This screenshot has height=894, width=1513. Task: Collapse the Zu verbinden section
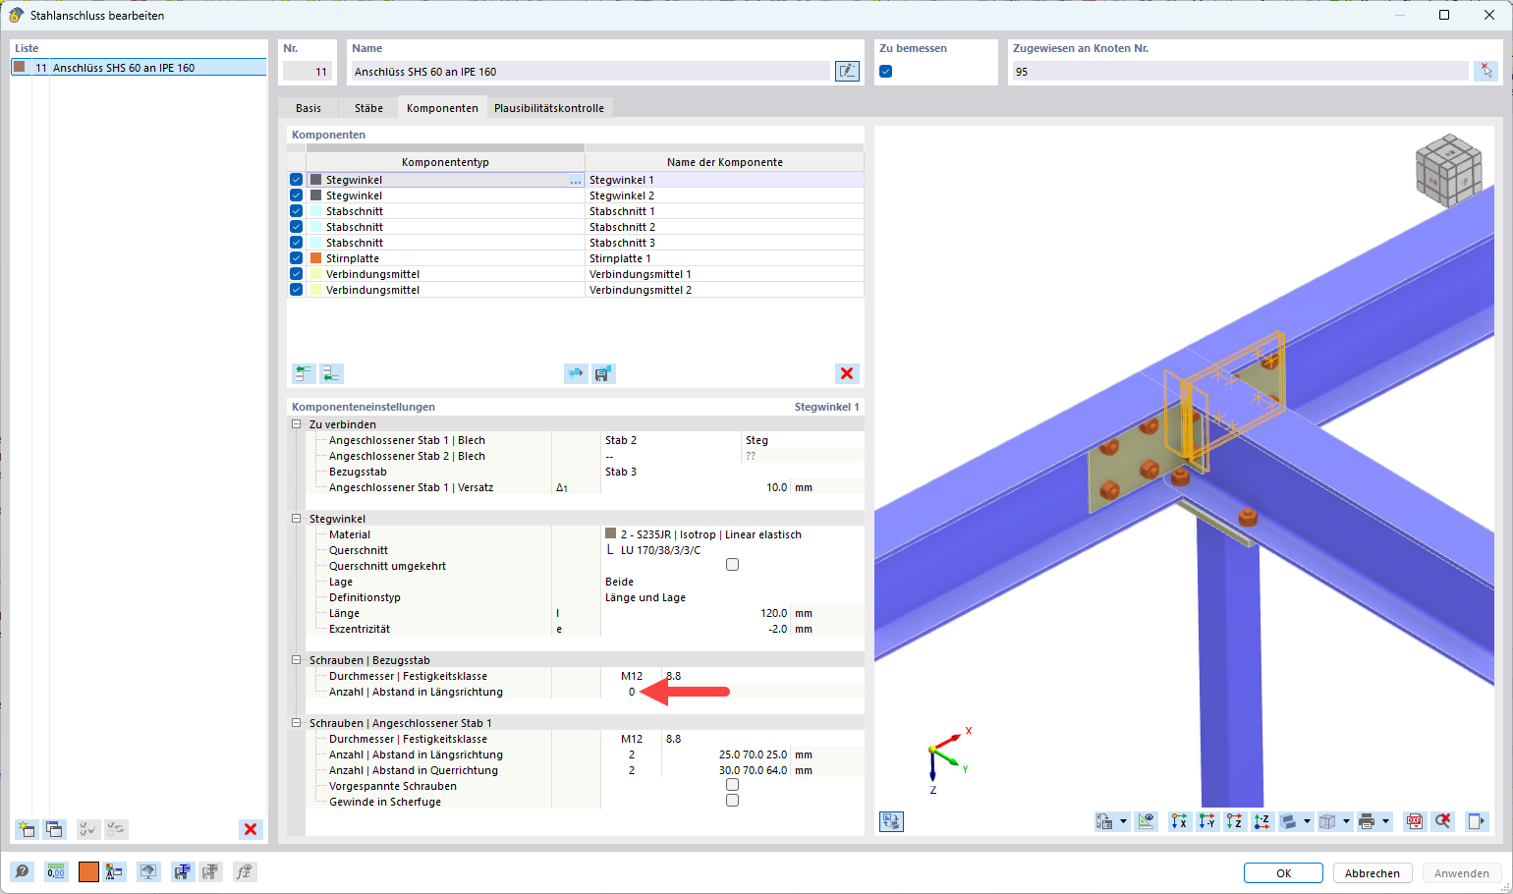(x=297, y=424)
